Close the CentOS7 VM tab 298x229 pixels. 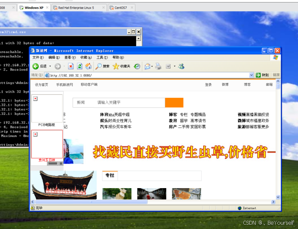(132, 7)
